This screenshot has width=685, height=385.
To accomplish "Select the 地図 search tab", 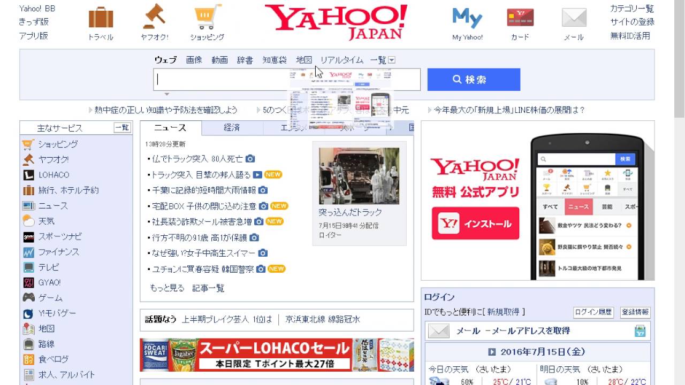I will pyautogui.click(x=304, y=60).
